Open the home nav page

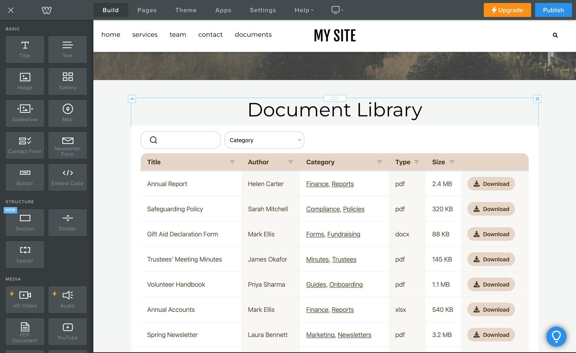point(111,34)
